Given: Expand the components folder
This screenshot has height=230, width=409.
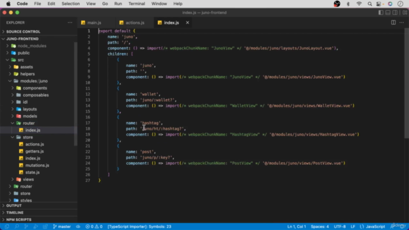Looking at the screenshot, I should coord(35,88).
